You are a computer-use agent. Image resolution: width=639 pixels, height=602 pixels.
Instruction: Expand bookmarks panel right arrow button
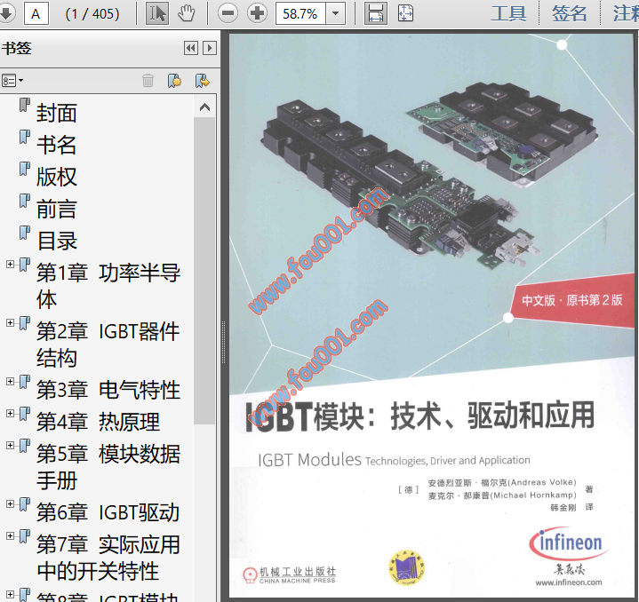(210, 49)
